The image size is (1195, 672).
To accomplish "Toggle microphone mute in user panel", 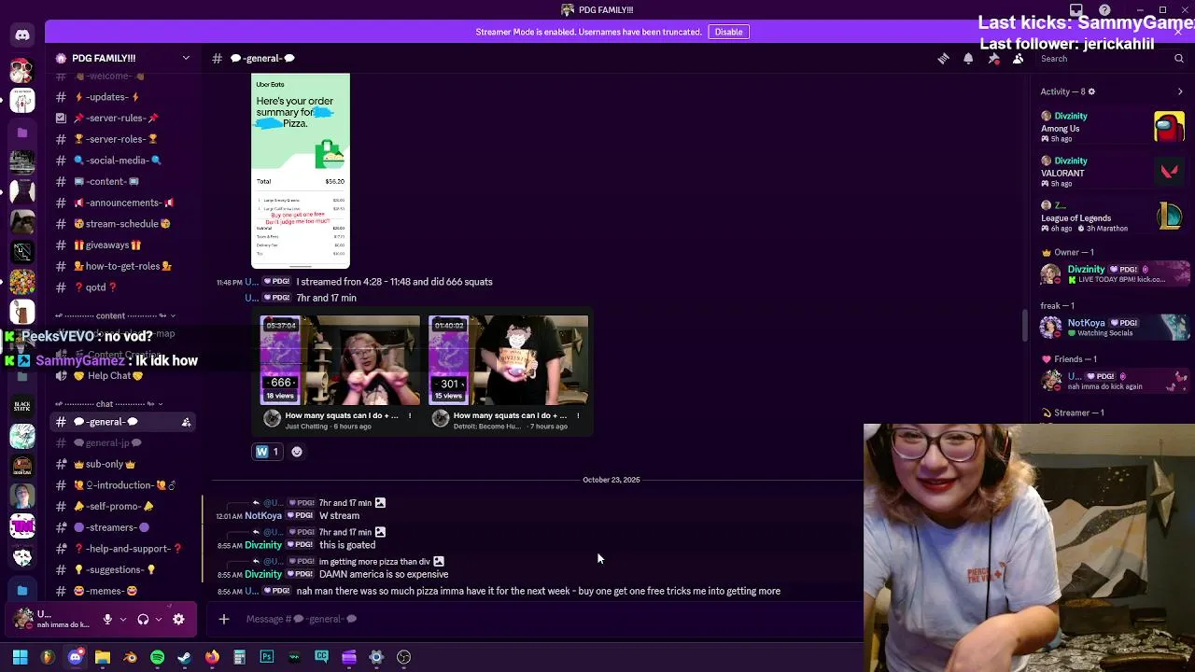I will point(107,619).
